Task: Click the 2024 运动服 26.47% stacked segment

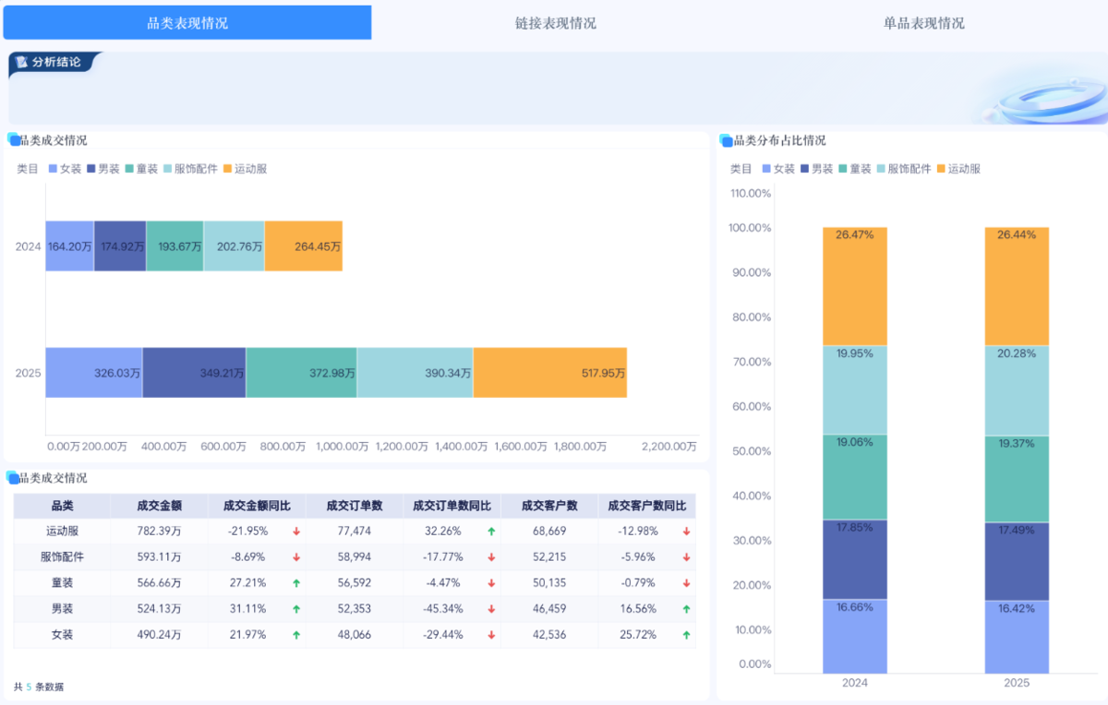Action: click(x=854, y=286)
